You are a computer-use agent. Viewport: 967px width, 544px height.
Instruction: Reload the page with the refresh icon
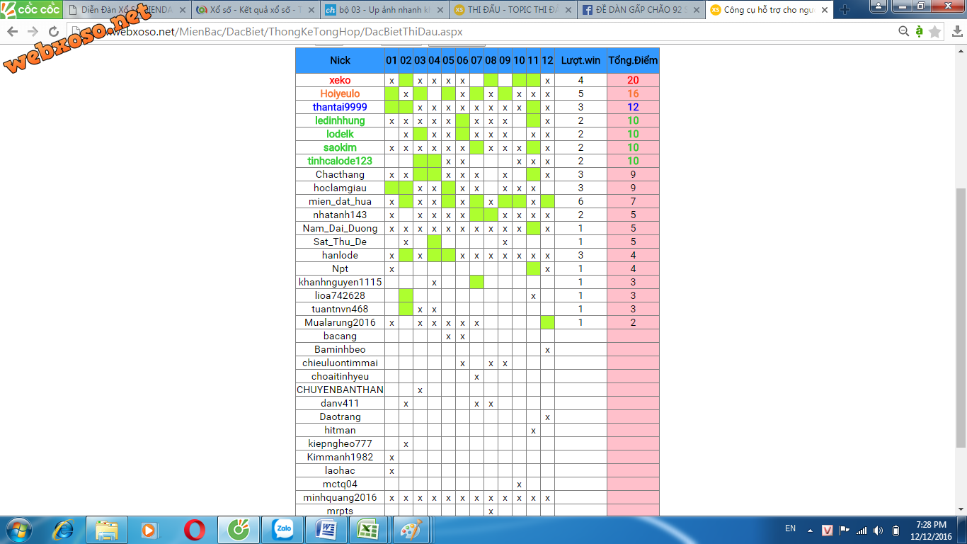54,32
